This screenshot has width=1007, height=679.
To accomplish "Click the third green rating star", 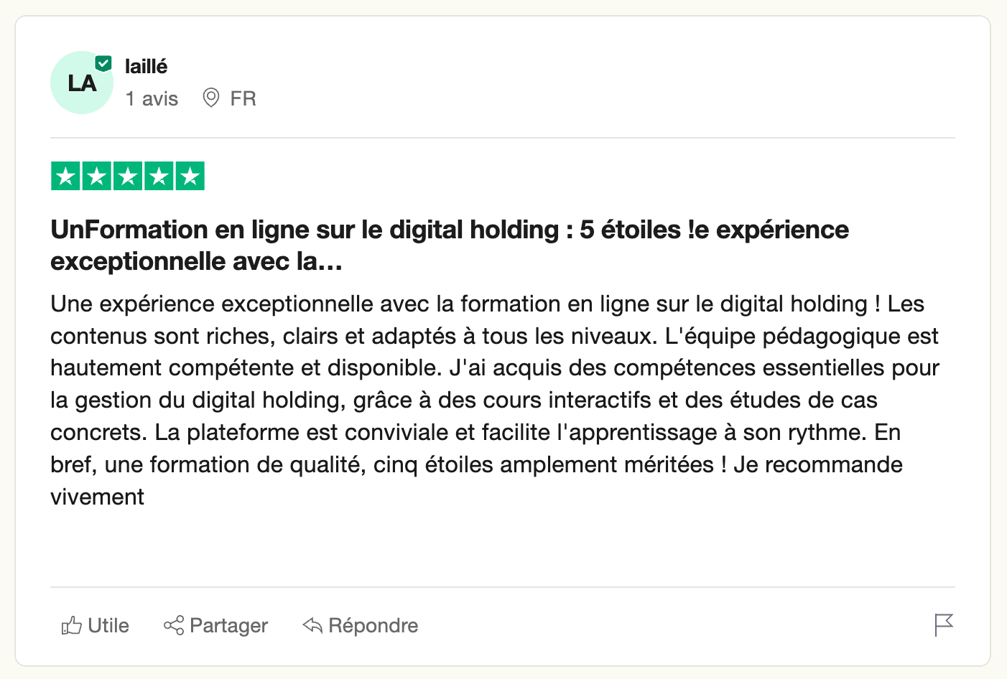I will point(128,176).
